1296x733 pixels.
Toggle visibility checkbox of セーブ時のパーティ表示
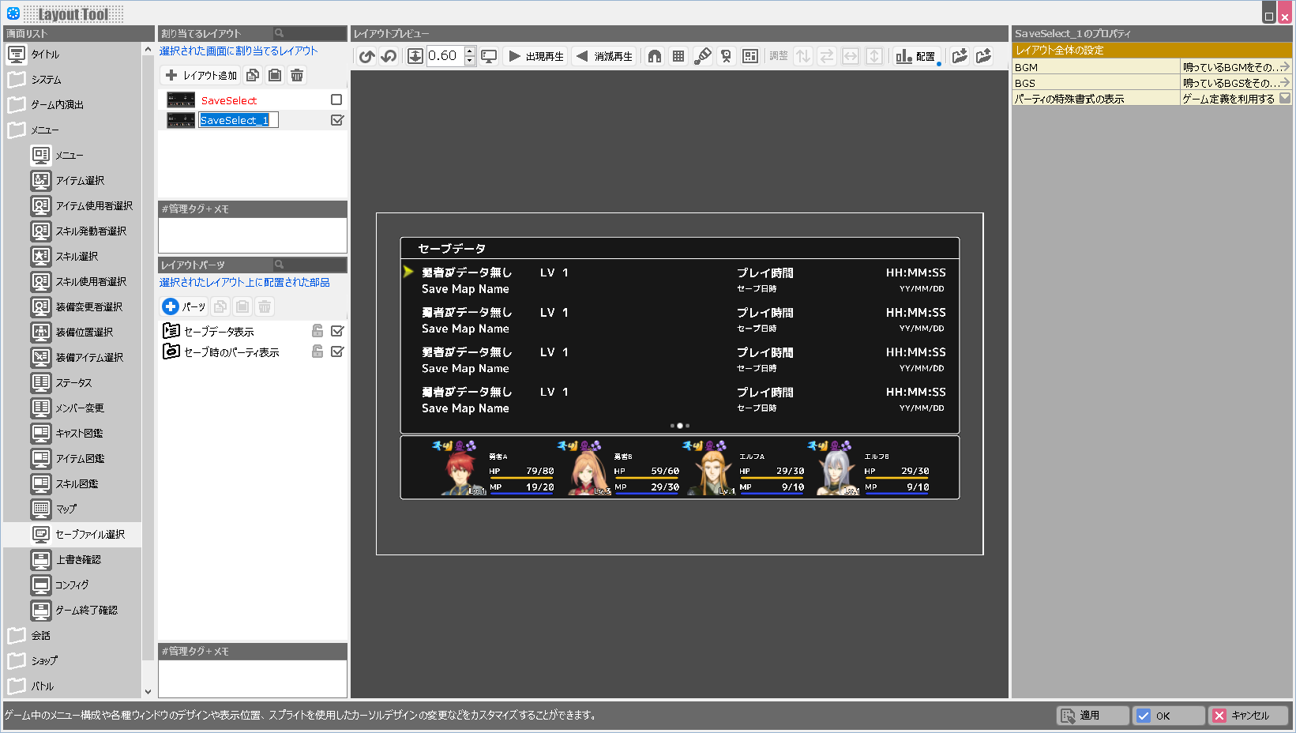click(337, 351)
